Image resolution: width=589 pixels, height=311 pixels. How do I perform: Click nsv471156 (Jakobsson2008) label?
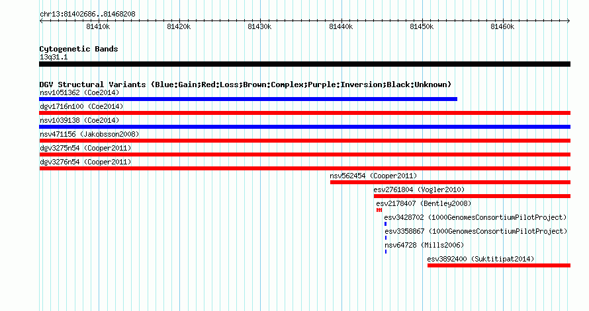click(89, 134)
